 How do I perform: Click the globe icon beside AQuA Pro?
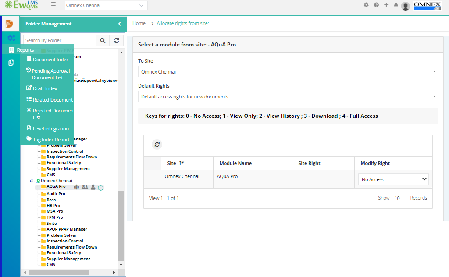click(76, 187)
